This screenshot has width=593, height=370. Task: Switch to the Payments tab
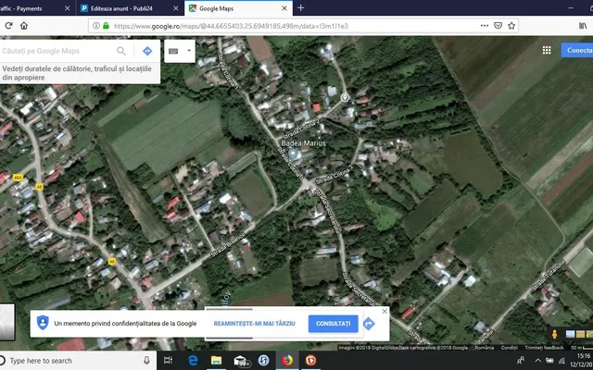tap(35, 8)
